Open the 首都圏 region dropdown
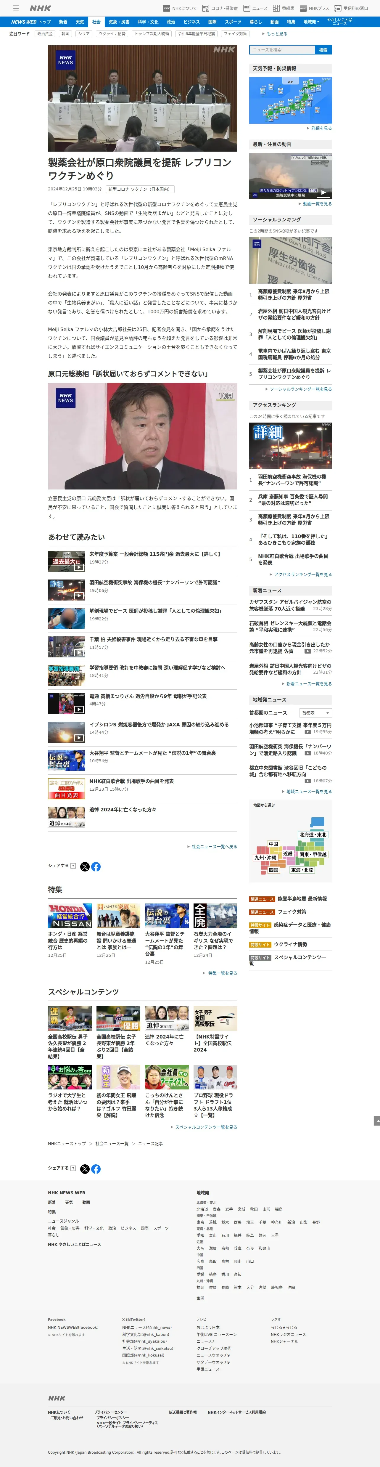 (315, 713)
